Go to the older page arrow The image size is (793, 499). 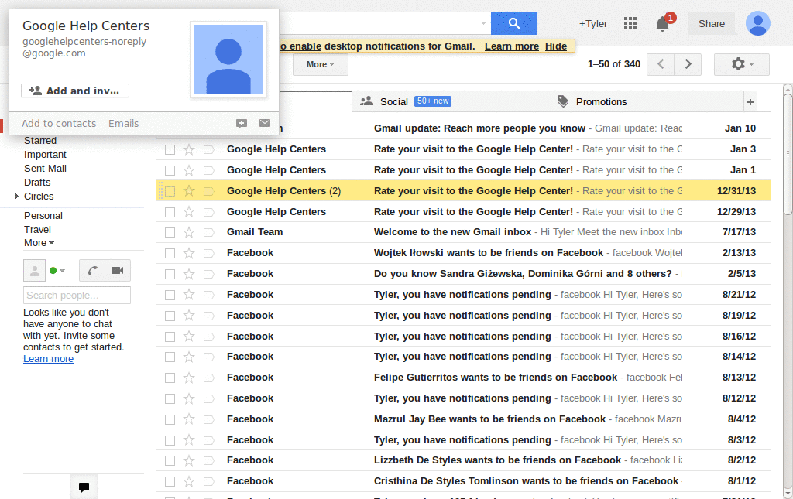point(688,64)
